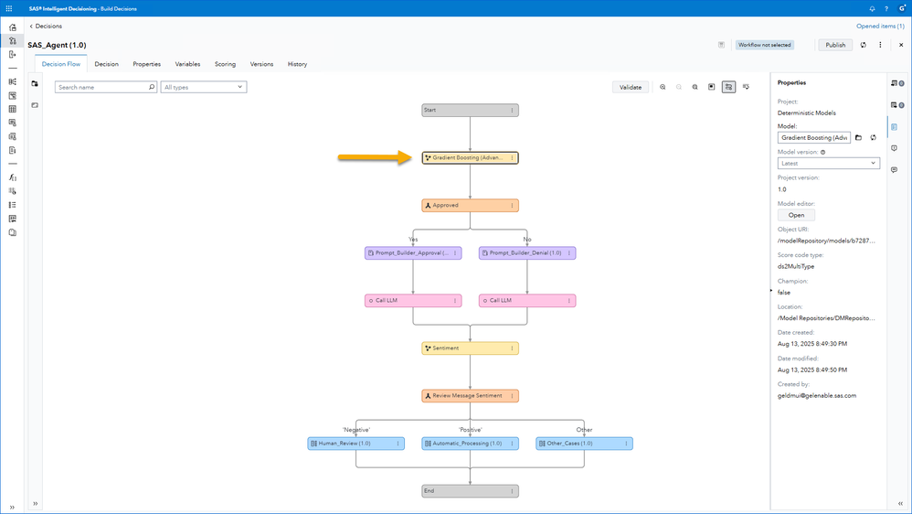
Task: Open the help question mark menu
Action: point(886,9)
